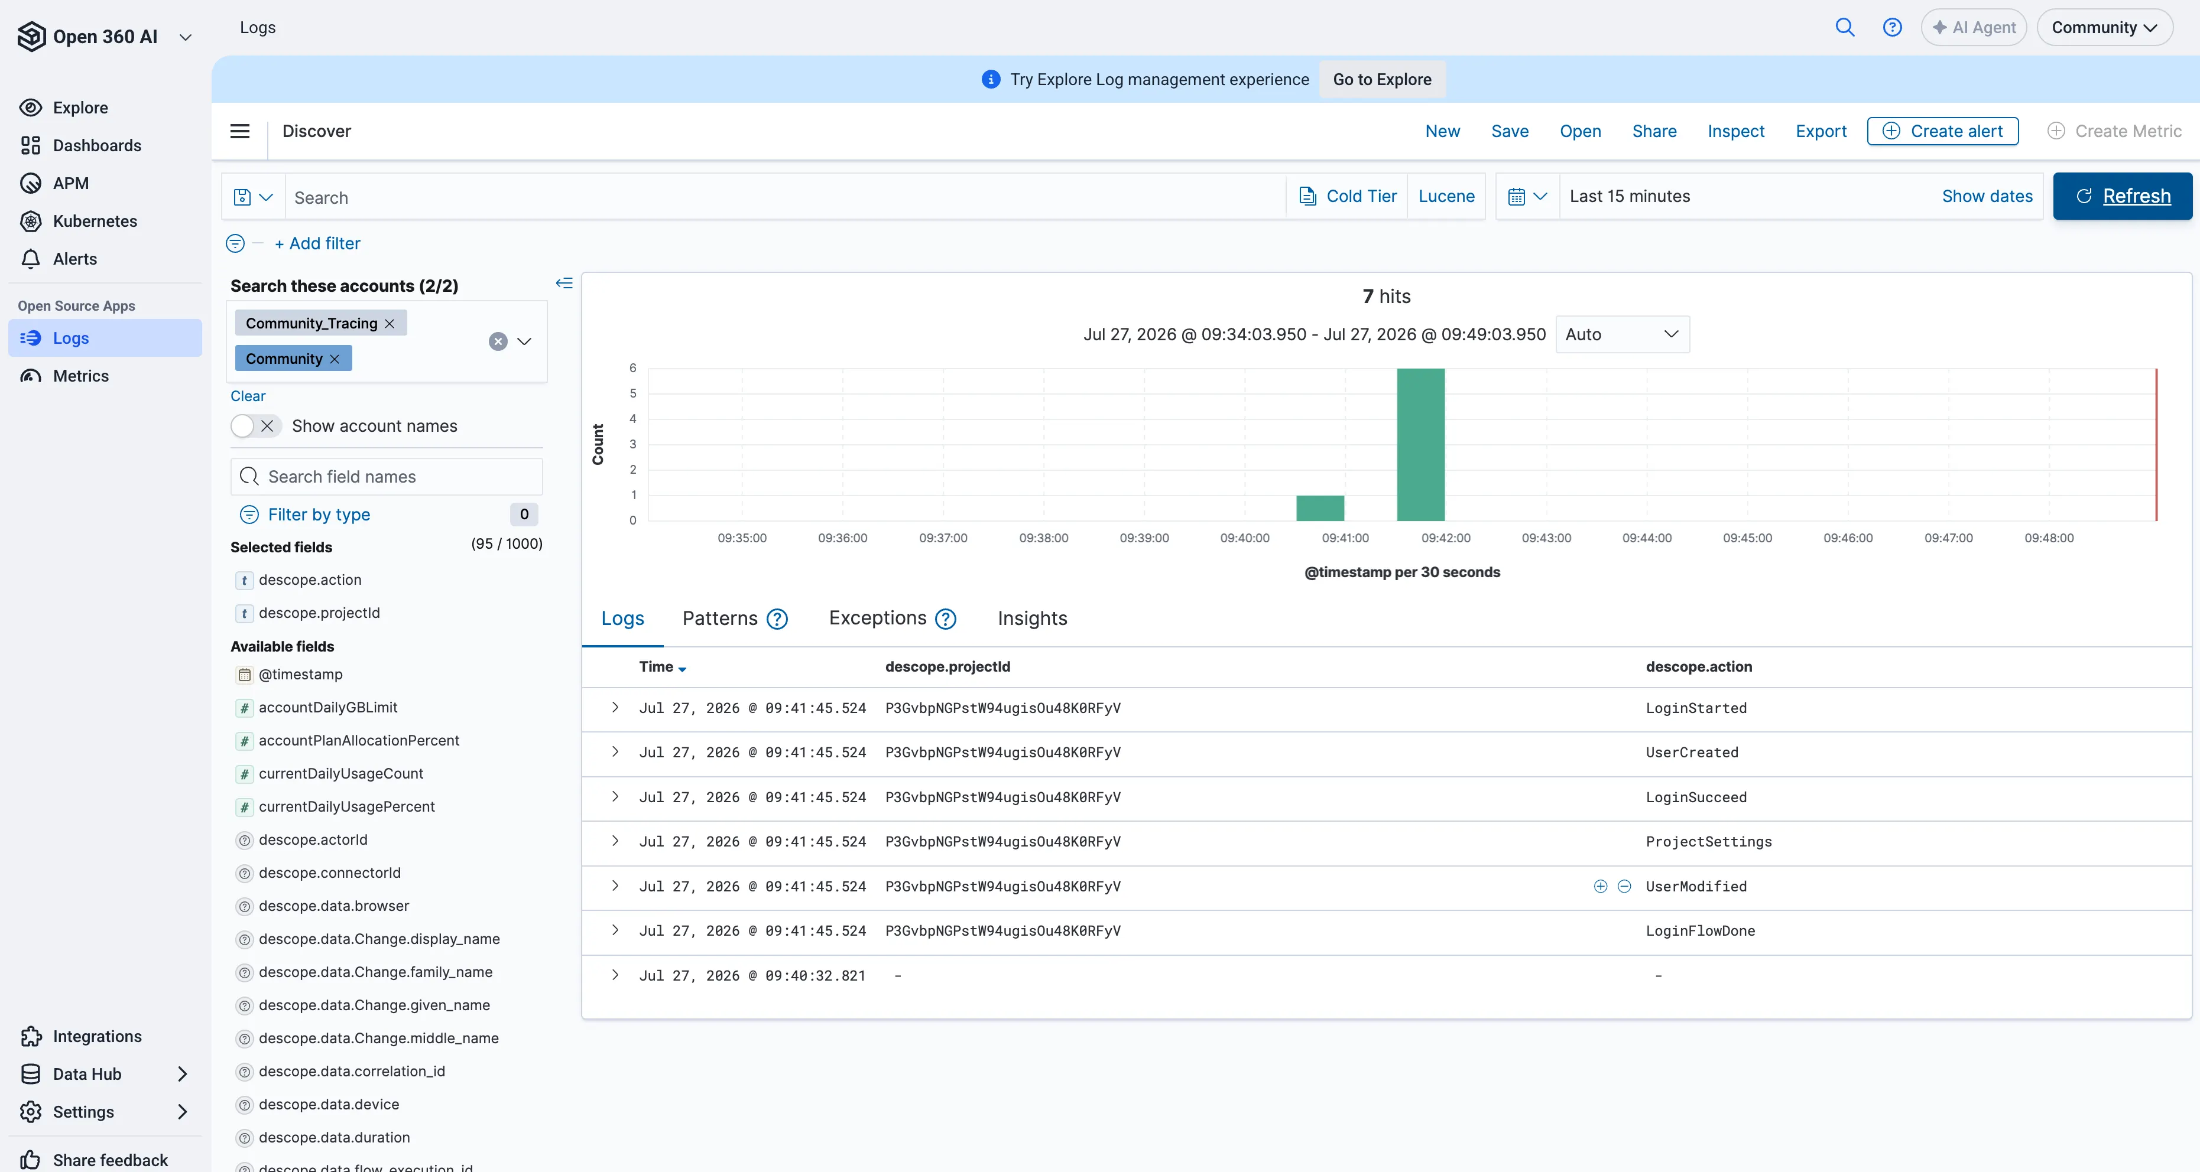The image size is (2200, 1172).
Task: Filter for UserModified value plus icon
Action: (x=1601, y=886)
